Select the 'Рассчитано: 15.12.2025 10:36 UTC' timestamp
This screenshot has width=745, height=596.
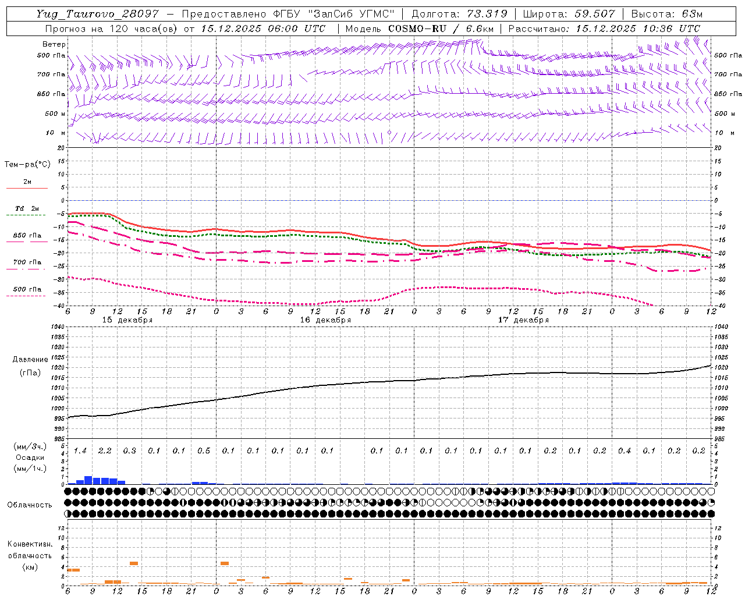[604, 29]
